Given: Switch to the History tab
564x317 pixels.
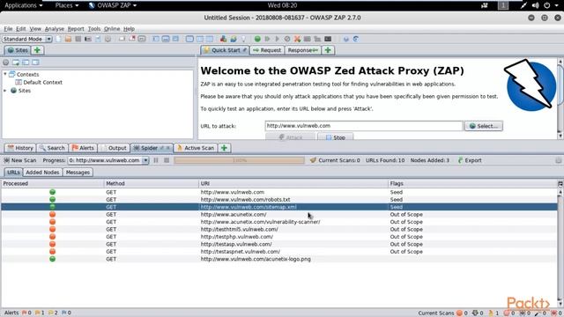Looking at the screenshot, I should [x=20, y=148].
